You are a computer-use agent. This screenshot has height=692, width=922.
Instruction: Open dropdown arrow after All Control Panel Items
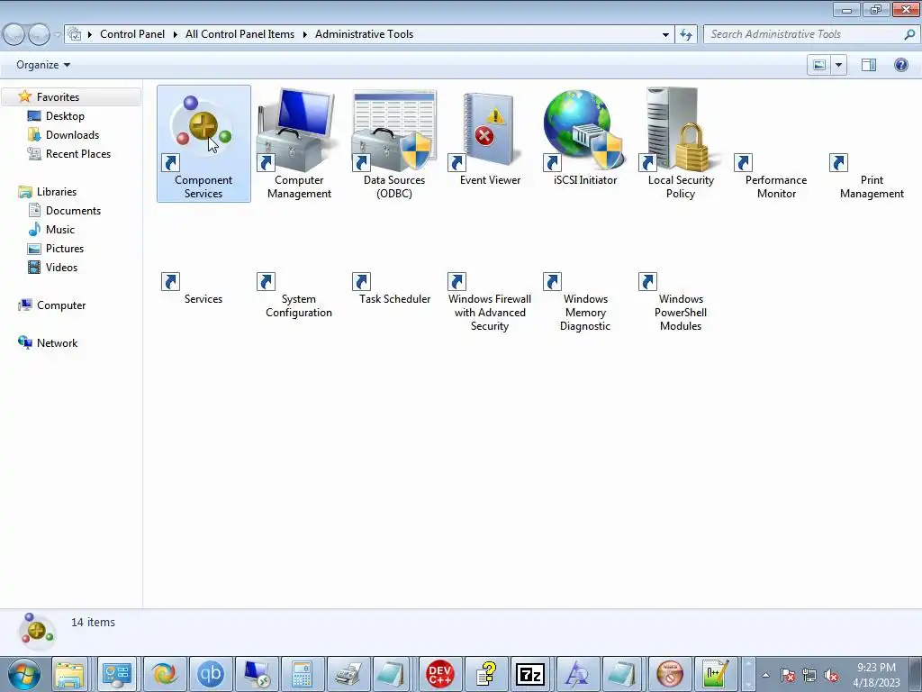pos(305,35)
